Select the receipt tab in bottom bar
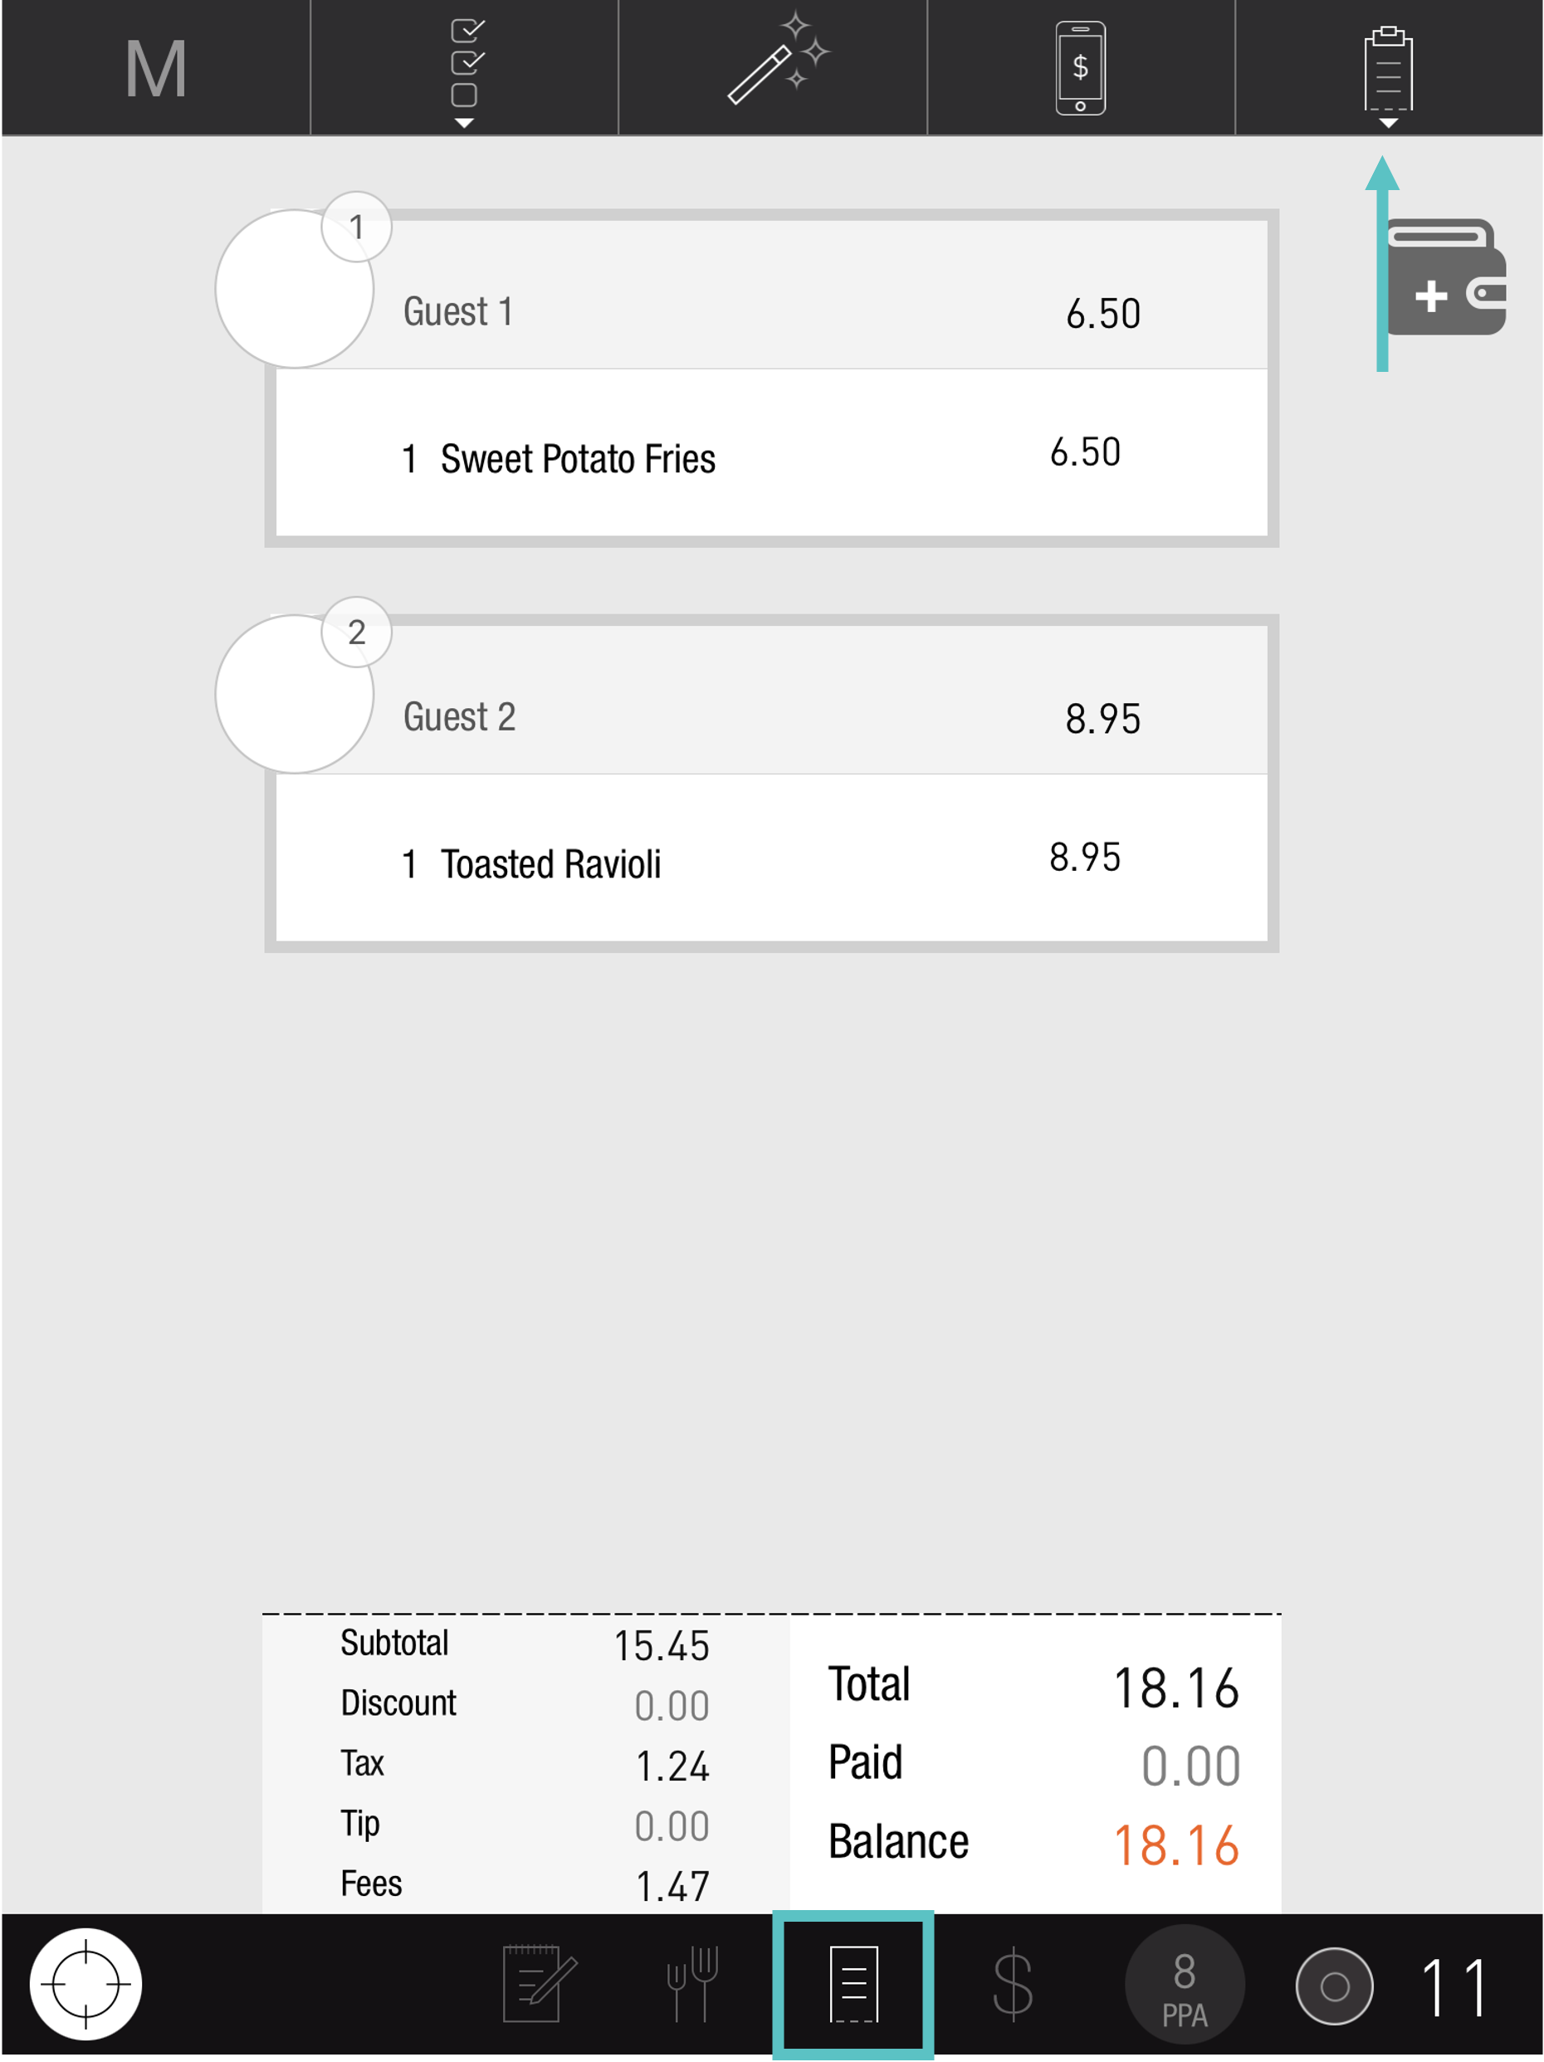1544x2062 pixels. pyautogui.click(x=853, y=1984)
